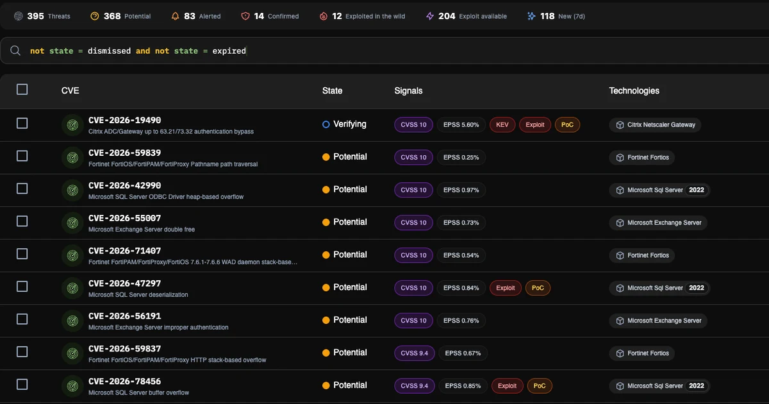Click the 395 Threats count
The width and height of the screenshot is (769, 404).
(x=35, y=16)
